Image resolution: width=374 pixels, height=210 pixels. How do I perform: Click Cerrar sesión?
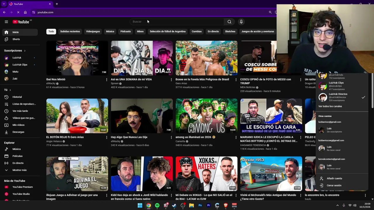(x=342, y=185)
